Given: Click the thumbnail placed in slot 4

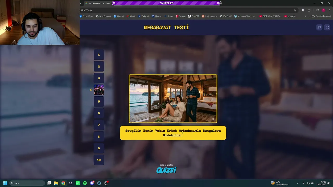Looking at the screenshot, I should [x=99, y=90].
